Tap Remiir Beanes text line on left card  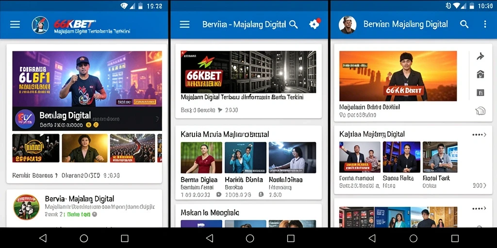coord(66,175)
